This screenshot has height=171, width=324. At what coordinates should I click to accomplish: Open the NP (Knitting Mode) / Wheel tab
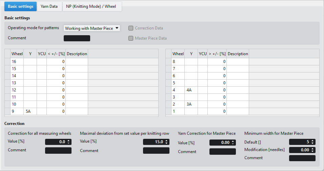tap(91, 6)
